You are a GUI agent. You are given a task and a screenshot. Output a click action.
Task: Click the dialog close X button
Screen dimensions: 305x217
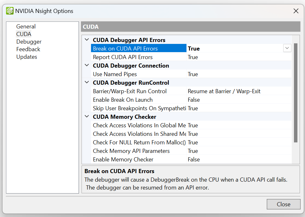(296, 11)
